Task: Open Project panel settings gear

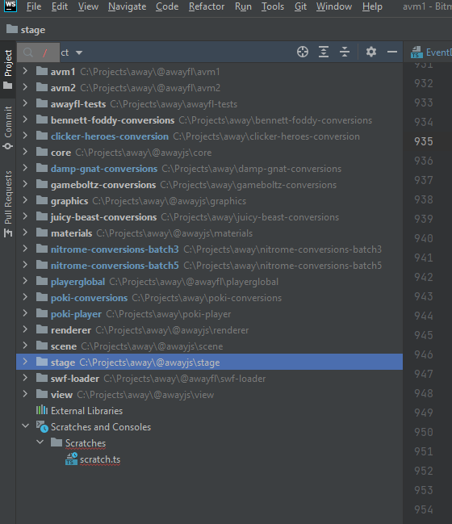Action: [x=371, y=52]
